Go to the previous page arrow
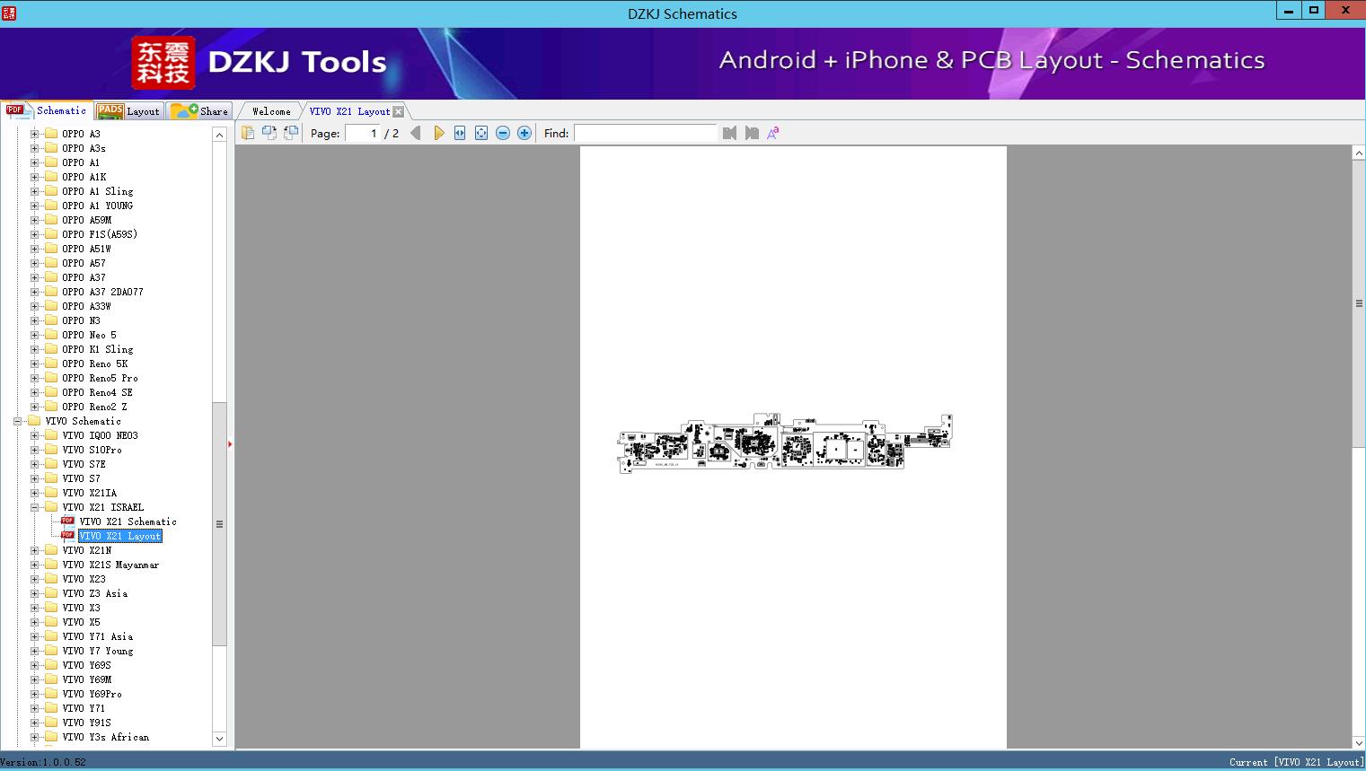This screenshot has width=1366, height=771. pyautogui.click(x=416, y=133)
